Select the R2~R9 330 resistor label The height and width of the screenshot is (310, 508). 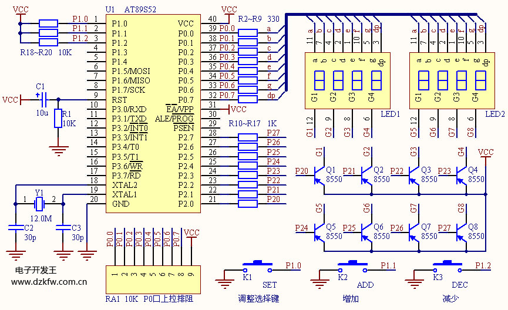[x=258, y=18]
